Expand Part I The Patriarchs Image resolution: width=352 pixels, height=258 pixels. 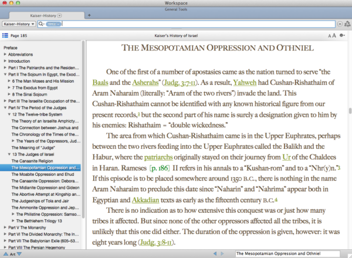pos(5,67)
